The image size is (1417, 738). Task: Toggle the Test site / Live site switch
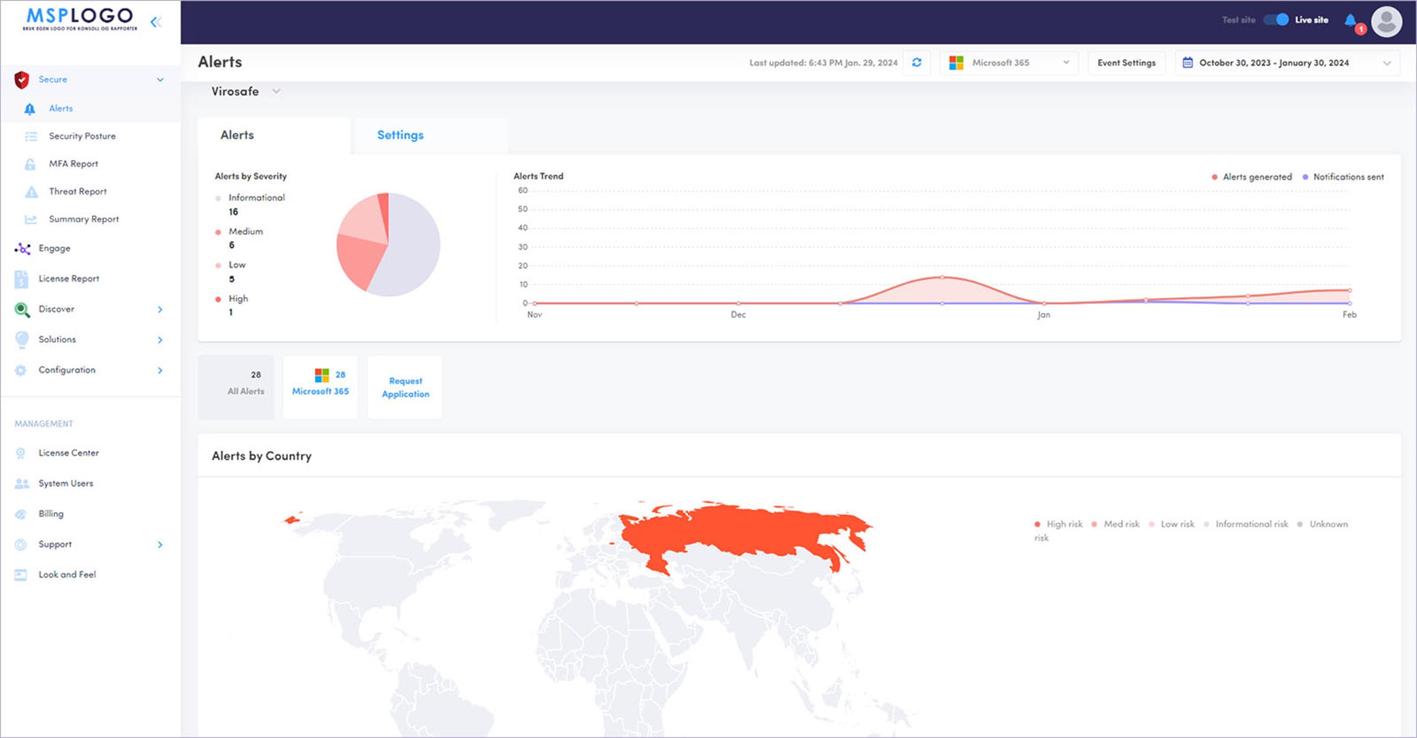1276,20
